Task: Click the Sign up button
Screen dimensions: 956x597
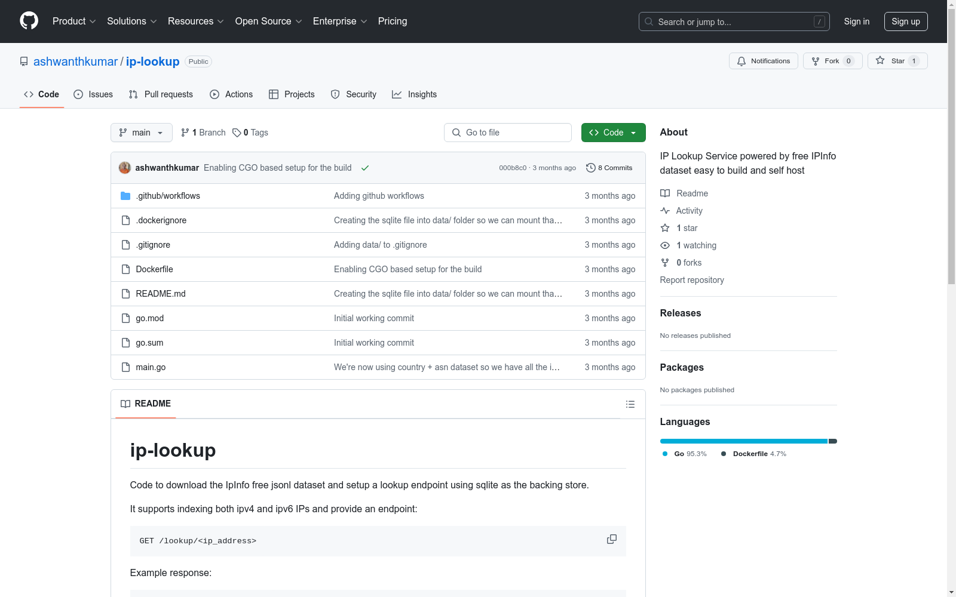Action: click(x=906, y=21)
